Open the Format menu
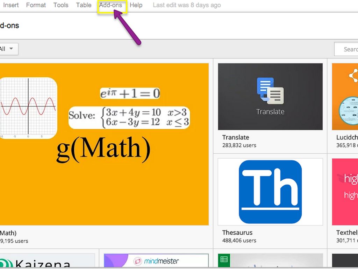358x269 pixels. pos(36,5)
